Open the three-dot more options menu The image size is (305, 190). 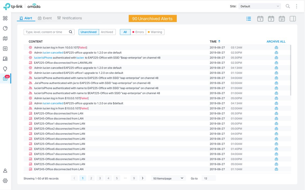click(x=297, y=6)
